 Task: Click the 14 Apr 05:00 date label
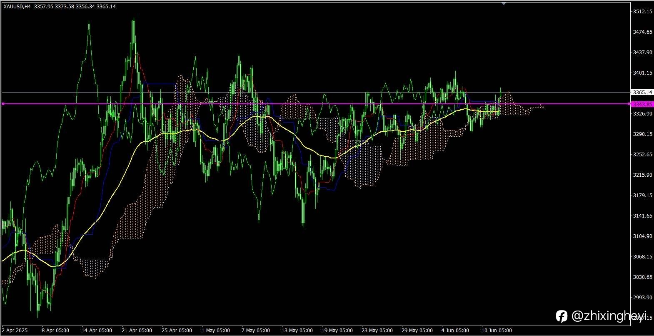point(97,331)
